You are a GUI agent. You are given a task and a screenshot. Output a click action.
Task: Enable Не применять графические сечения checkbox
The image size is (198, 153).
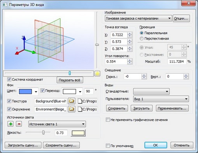tap(108, 120)
